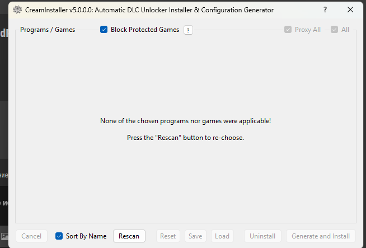366x248 pixels.
Task: Toggle the All checkbox at top right
Action: coord(334,30)
